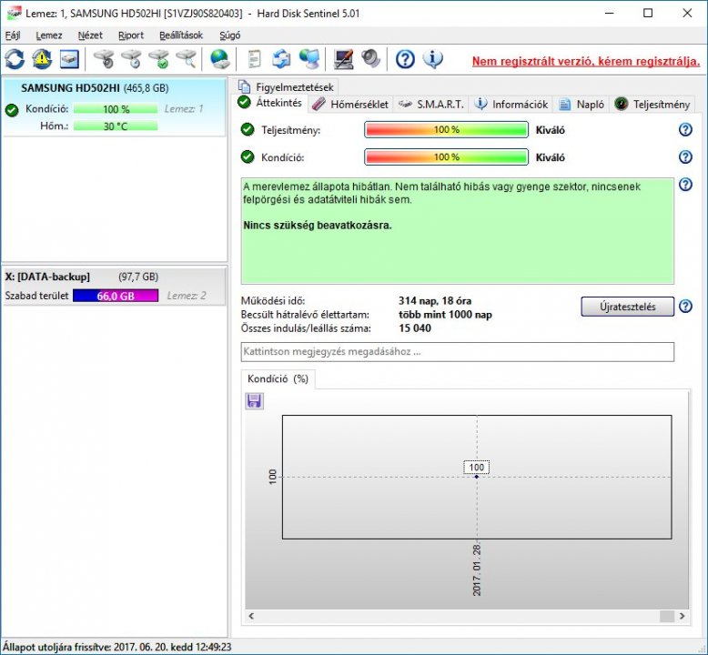Click the '15 040' start/stop count value
This screenshot has height=655, width=708.
click(x=414, y=328)
